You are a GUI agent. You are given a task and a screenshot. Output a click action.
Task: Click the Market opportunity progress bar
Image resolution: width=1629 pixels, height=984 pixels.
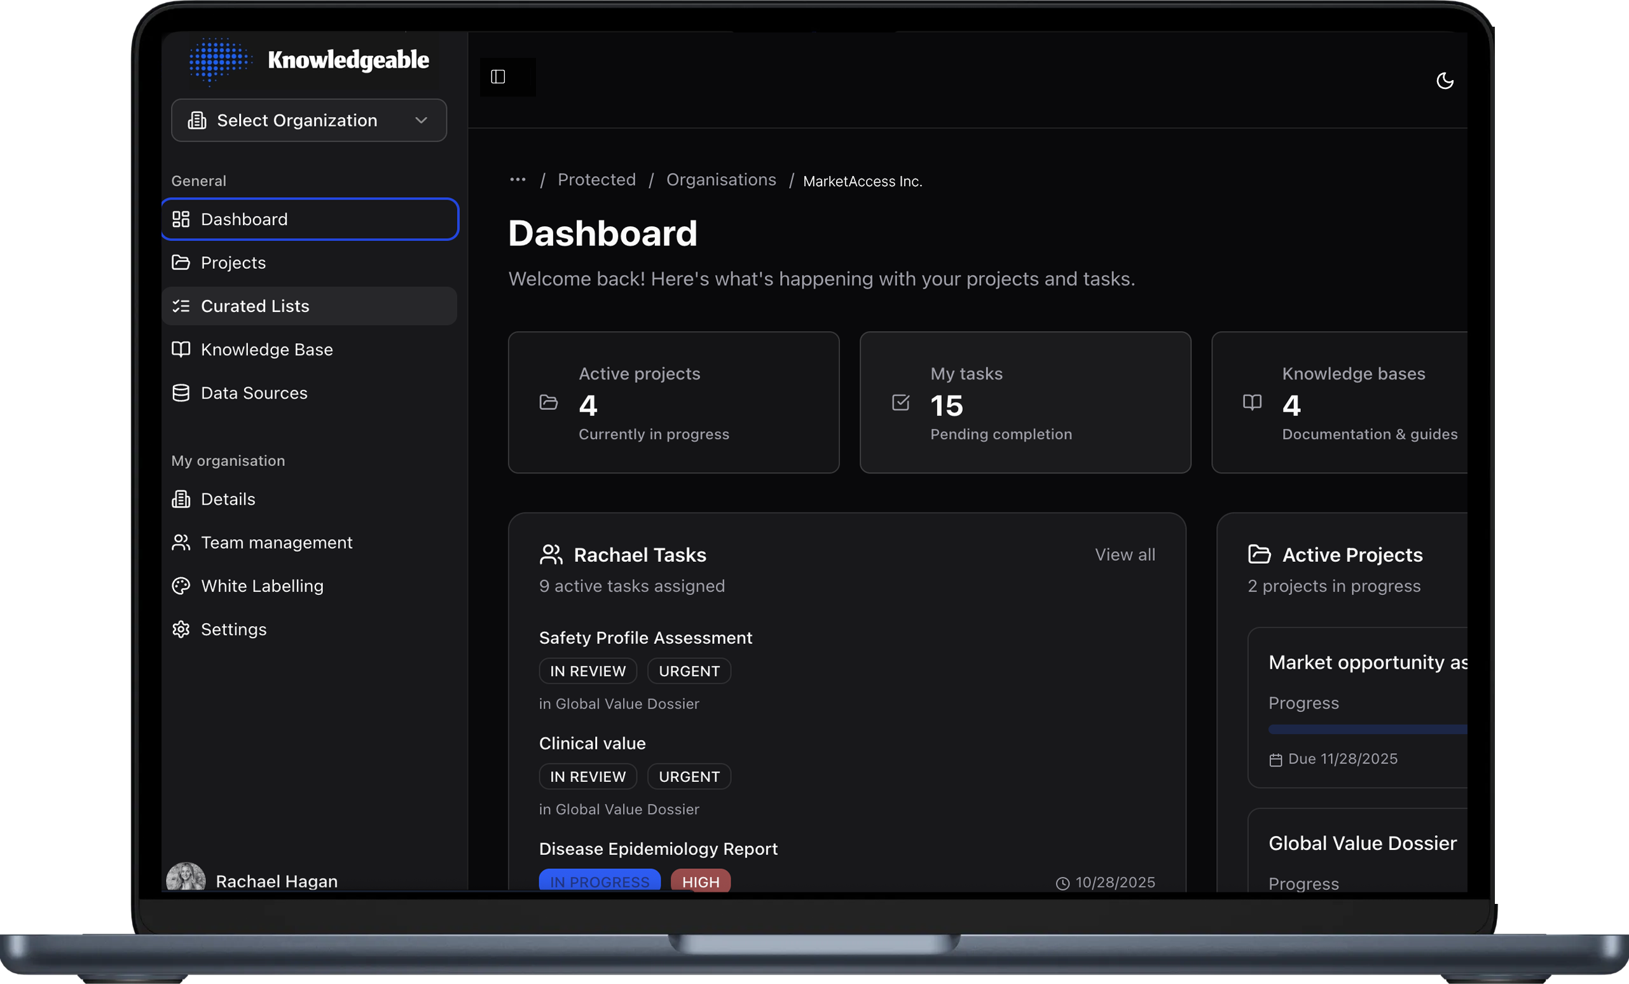[x=1366, y=730]
